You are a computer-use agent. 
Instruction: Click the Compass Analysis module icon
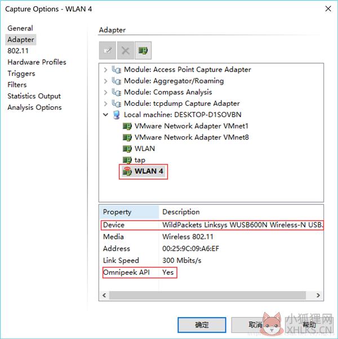tap(117, 92)
